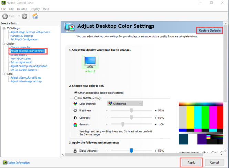Select the Artist 12 display thumbnail
Screen dimensions: 229x168
point(90,62)
